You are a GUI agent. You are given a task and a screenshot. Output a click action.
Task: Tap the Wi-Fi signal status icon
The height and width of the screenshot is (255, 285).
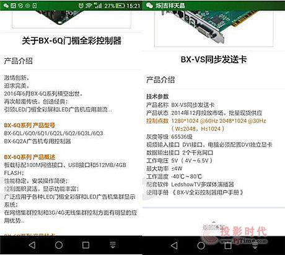[x=89, y=6]
